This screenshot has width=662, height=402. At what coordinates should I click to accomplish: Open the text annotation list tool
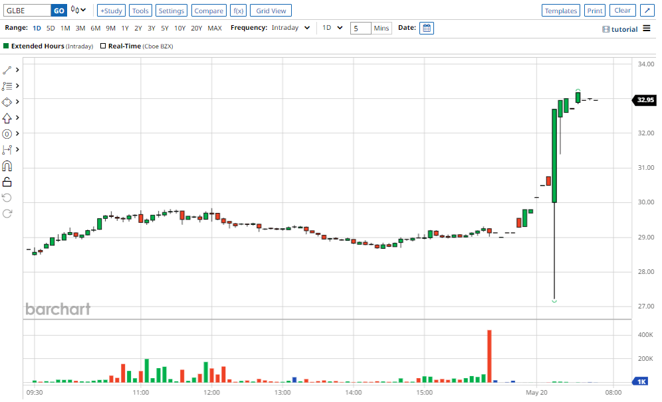click(x=7, y=86)
